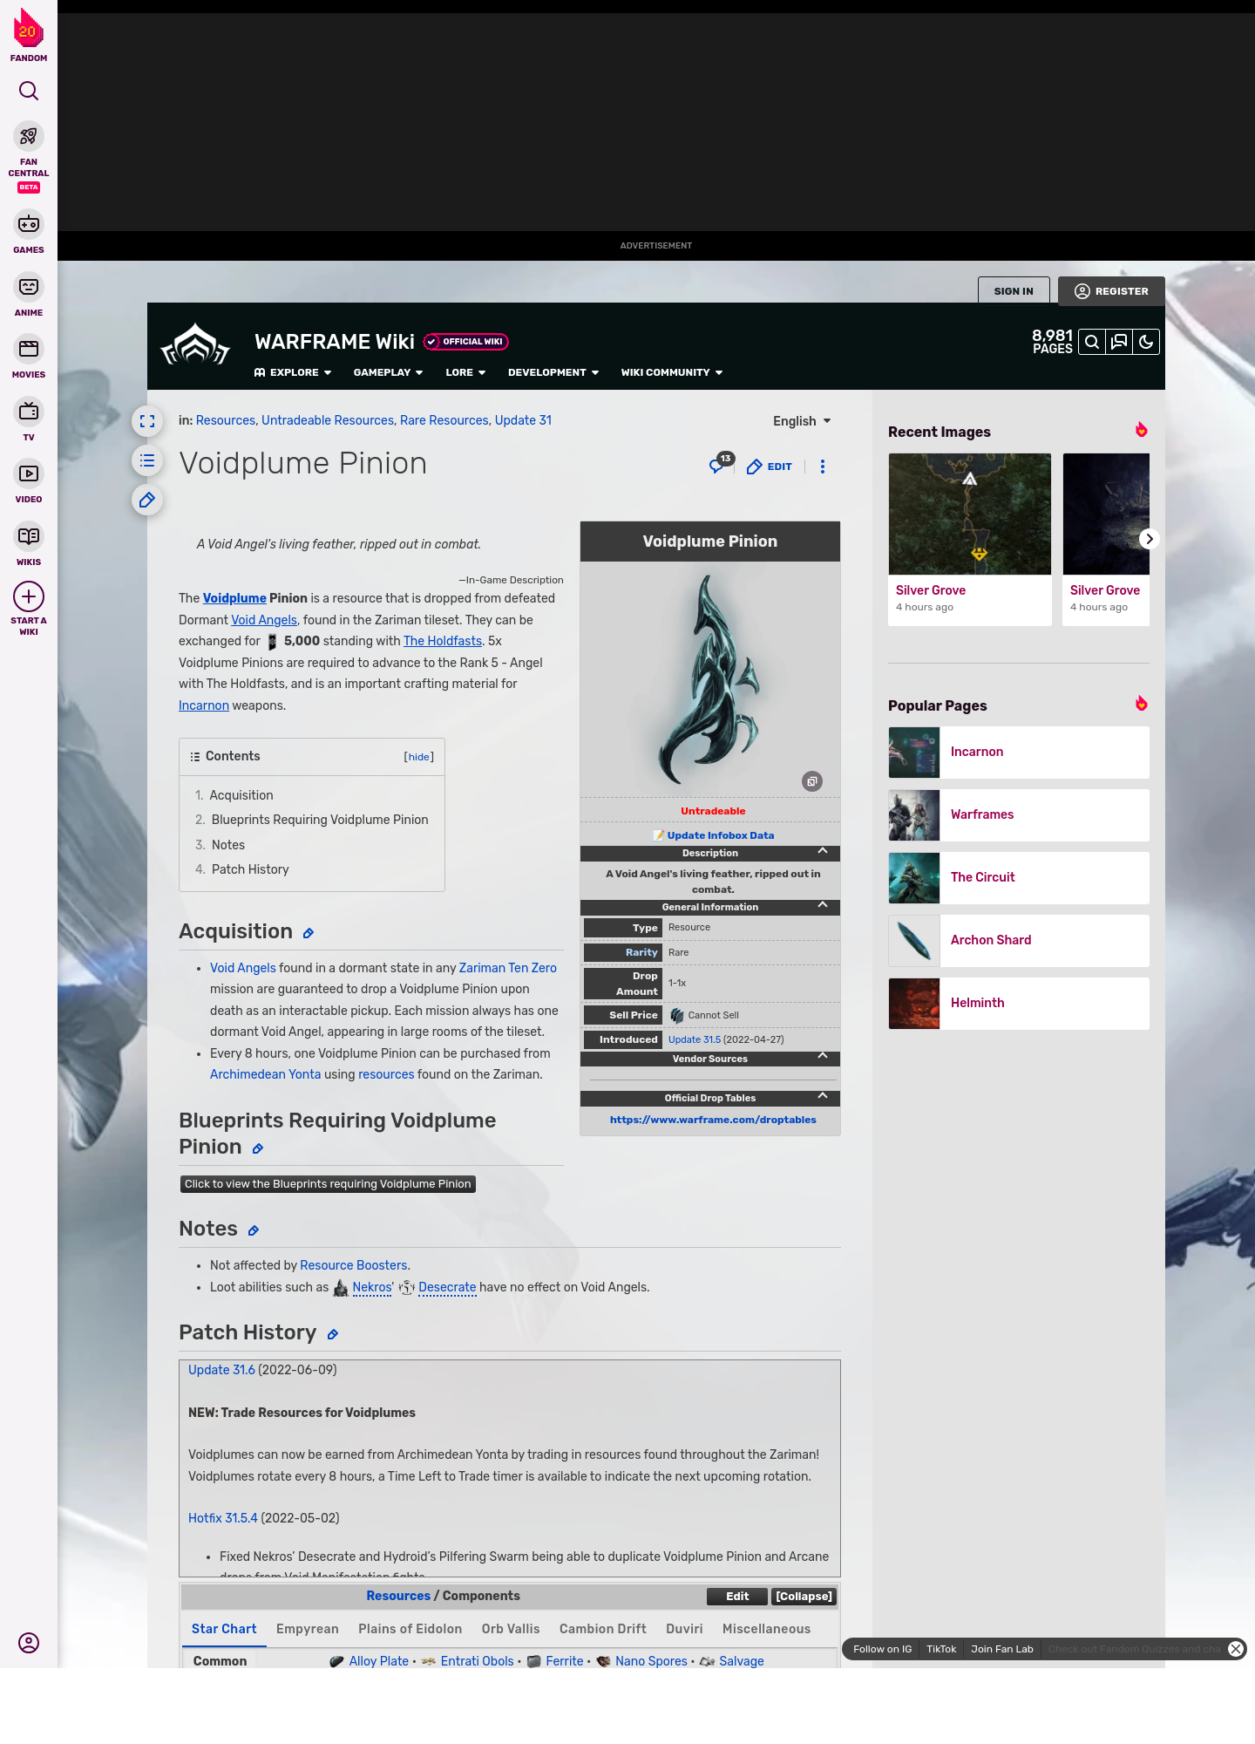This screenshot has width=1255, height=1744.
Task: Expand page to full width
Action: pos(147,421)
